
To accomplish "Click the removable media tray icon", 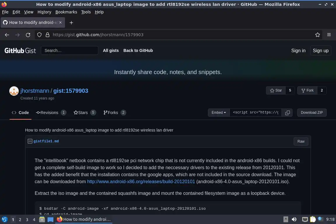I will (286, 220).
